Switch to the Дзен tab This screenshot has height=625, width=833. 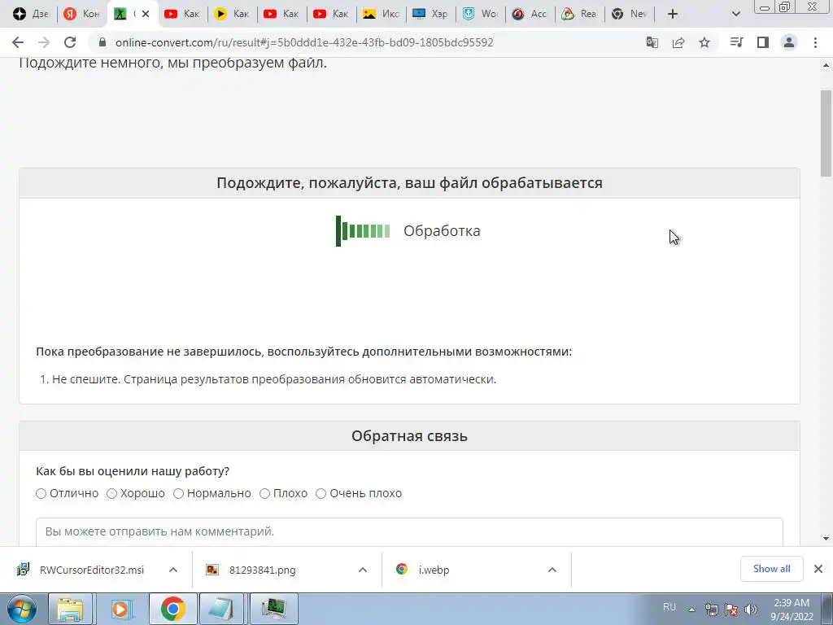pos(30,14)
